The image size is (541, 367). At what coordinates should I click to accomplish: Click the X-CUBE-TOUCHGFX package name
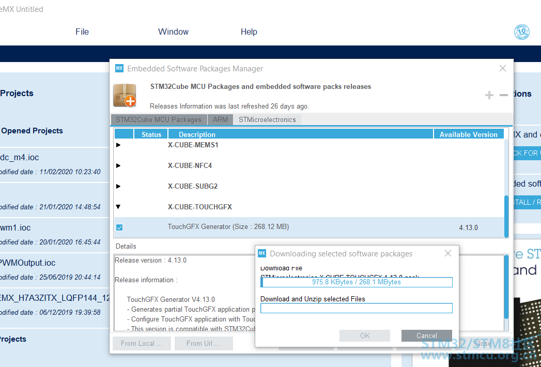[x=200, y=207]
